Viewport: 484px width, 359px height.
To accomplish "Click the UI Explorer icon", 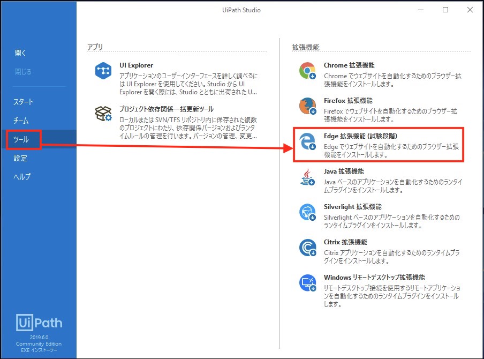I will click(103, 71).
